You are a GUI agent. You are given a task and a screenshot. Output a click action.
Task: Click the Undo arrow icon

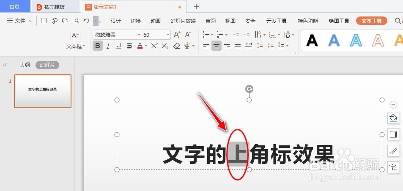[86, 21]
